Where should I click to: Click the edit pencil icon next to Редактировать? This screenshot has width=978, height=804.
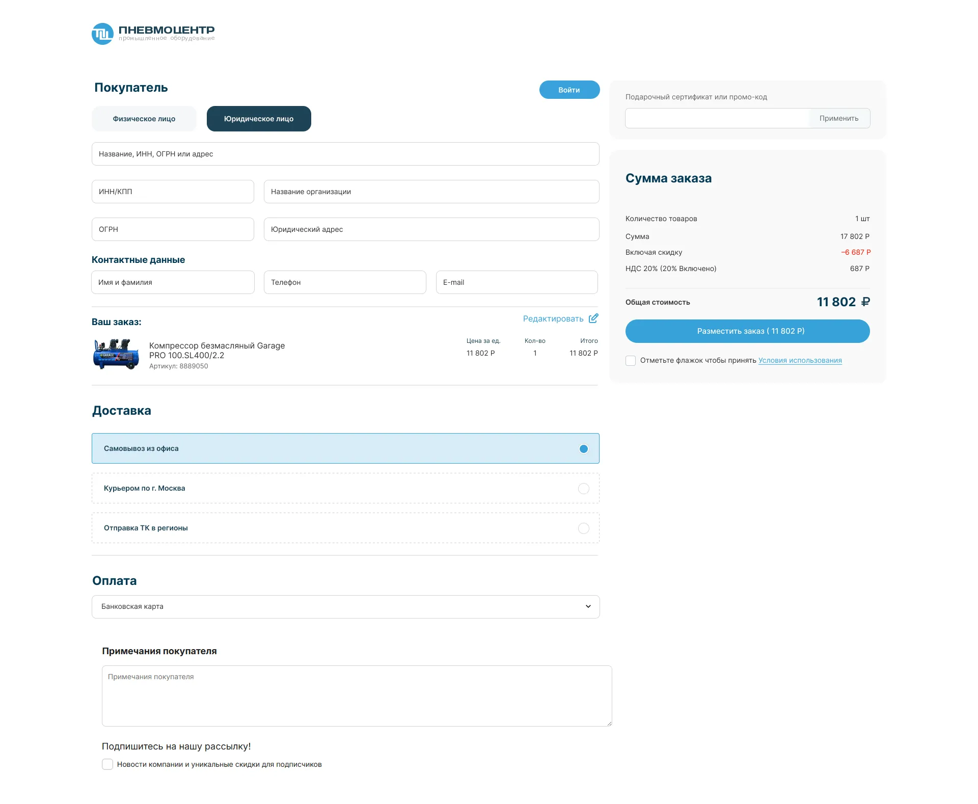tap(593, 318)
